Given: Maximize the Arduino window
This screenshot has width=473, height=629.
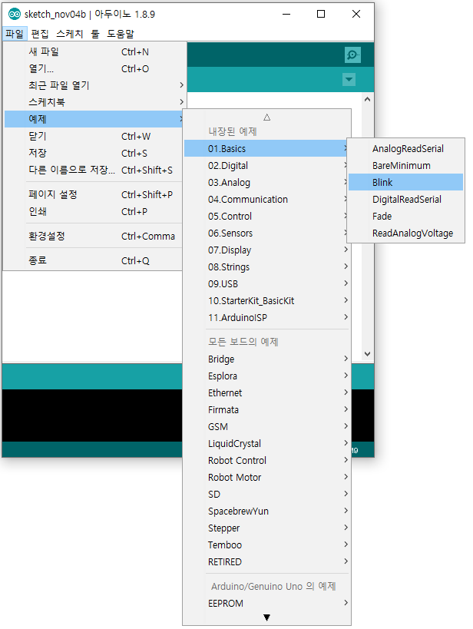Looking at the screenshot, I should pyautogui.click(x=321, y=14).
